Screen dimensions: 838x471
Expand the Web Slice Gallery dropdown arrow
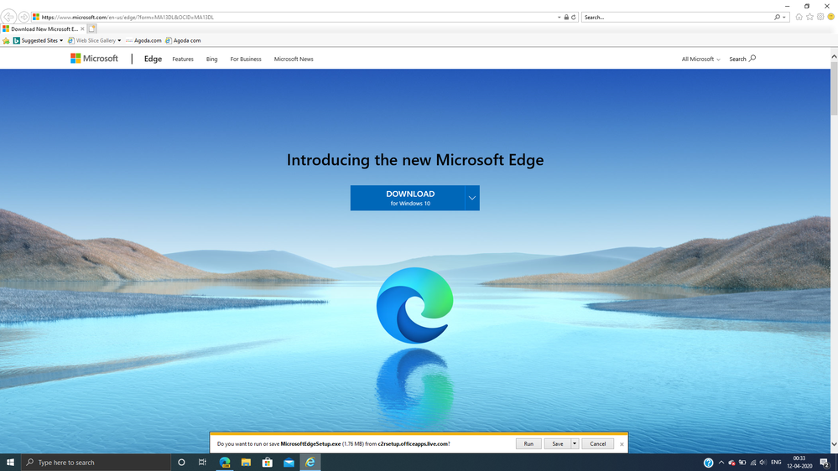[119, 40]
